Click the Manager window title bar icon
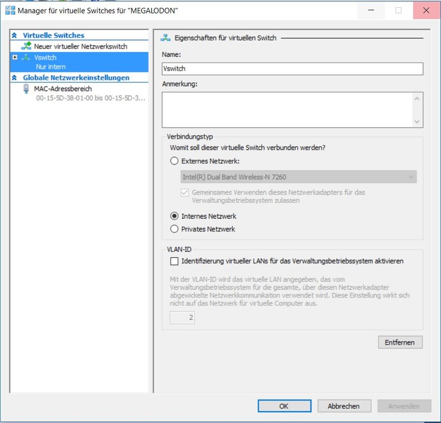441x423 pixels. coord(10,10)
